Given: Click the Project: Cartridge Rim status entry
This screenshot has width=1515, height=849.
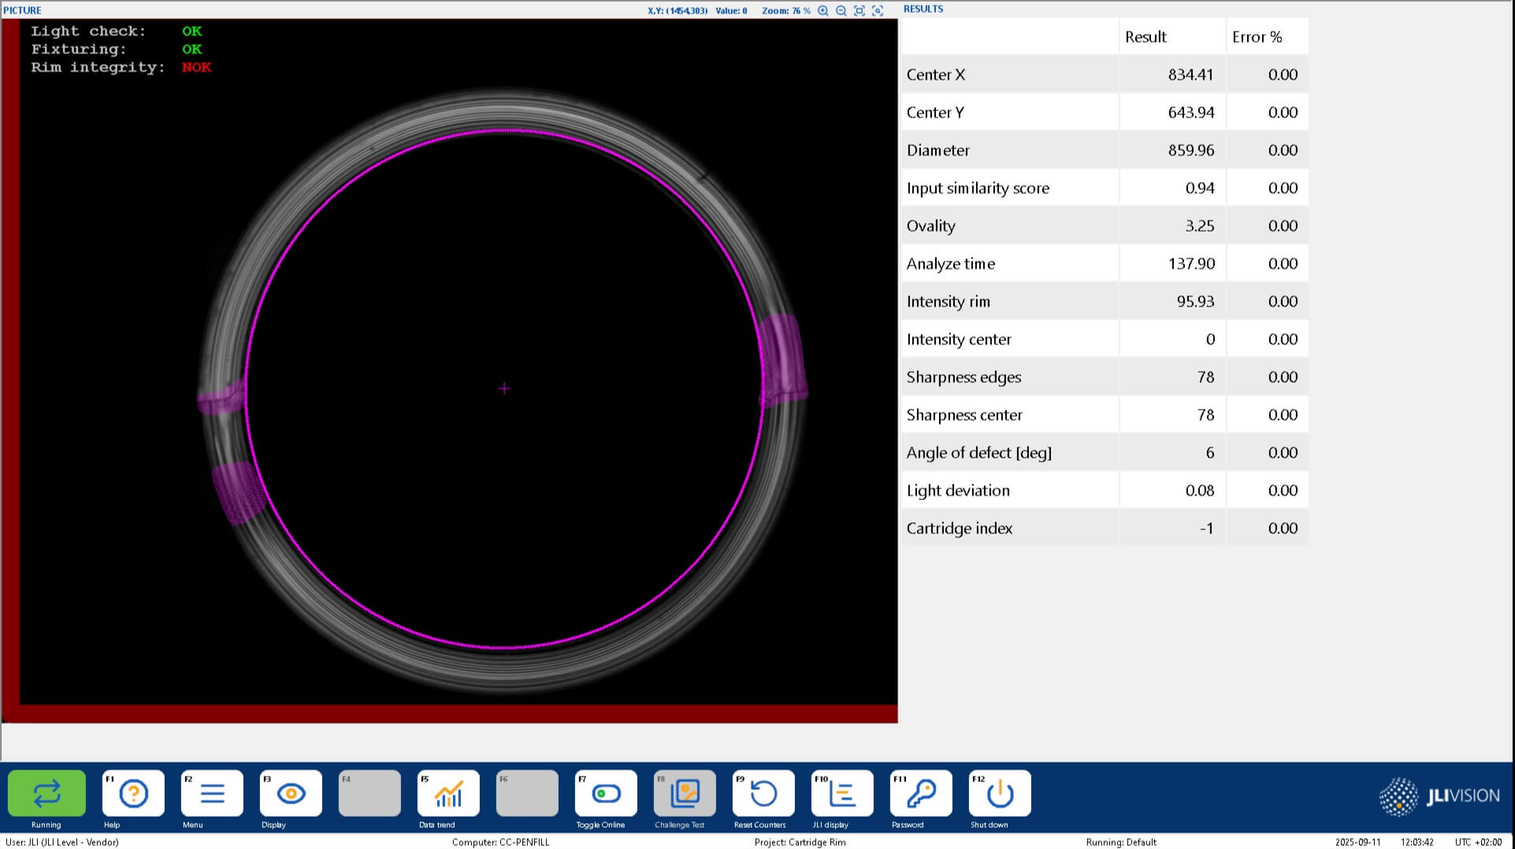Looking at the screenshot, I should coord(800,842).
